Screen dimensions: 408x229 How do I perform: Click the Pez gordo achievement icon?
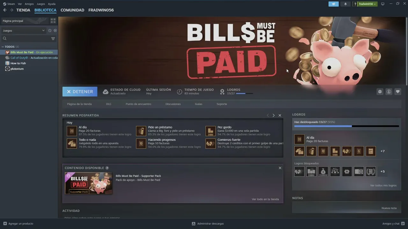(x=210, y=131)
